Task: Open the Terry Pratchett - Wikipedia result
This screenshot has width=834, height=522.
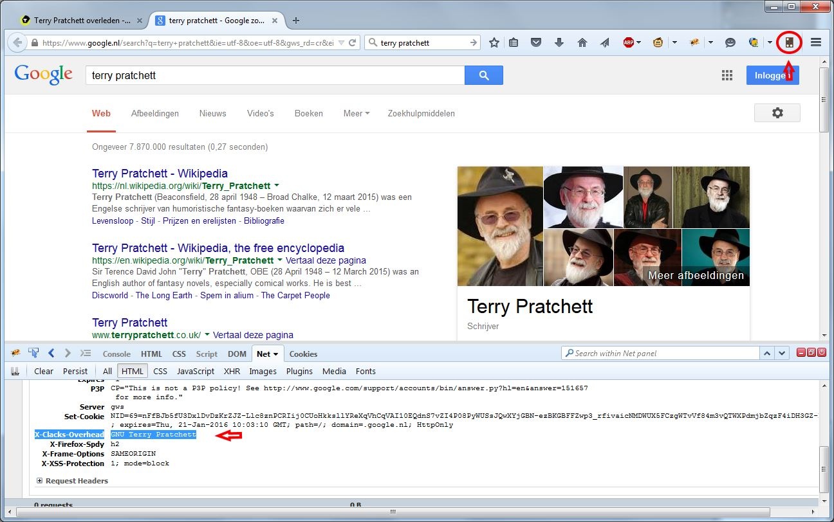Action: tap(160, 174)
